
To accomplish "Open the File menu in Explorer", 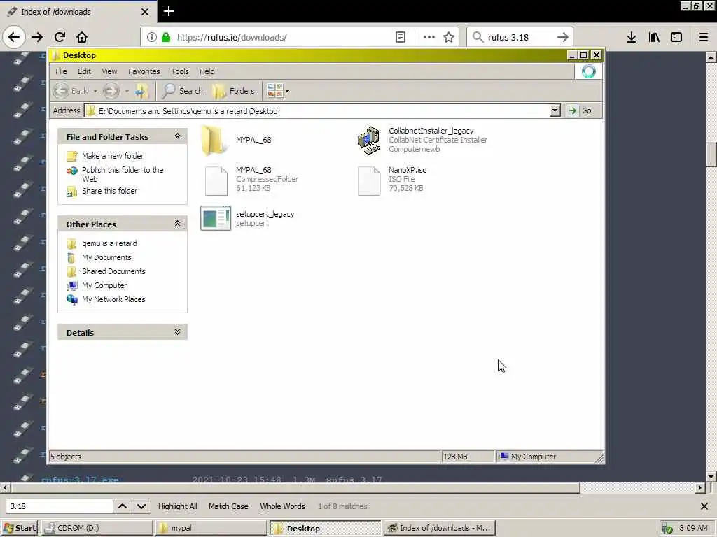I will 61,71.
